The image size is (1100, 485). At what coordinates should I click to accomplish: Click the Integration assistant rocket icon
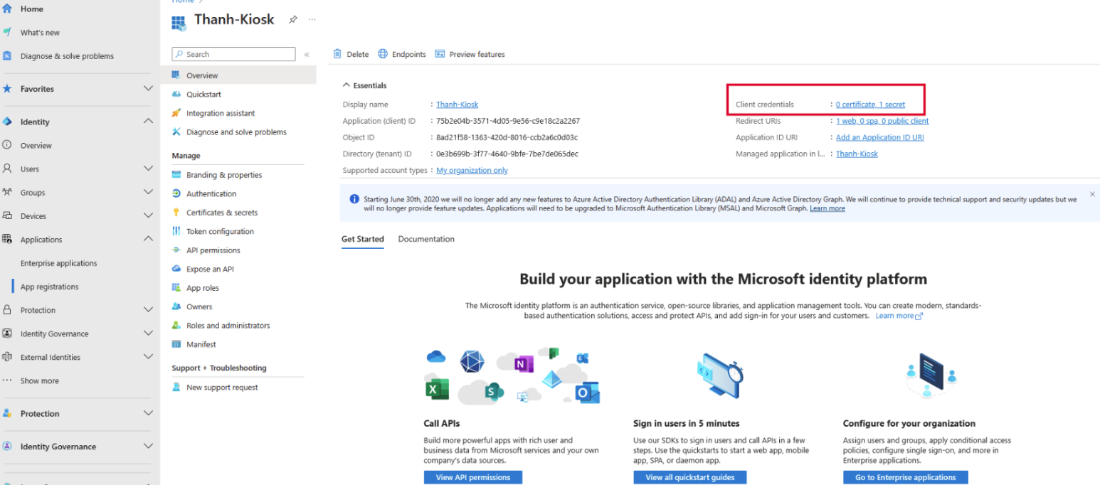coord(176,113)
